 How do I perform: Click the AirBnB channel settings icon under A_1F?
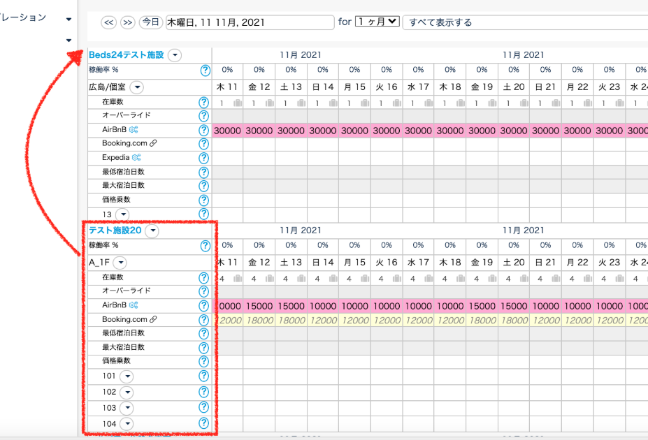tap(133, 305)
